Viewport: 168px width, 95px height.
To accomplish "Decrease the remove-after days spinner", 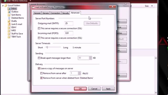I will click(79, 74).
